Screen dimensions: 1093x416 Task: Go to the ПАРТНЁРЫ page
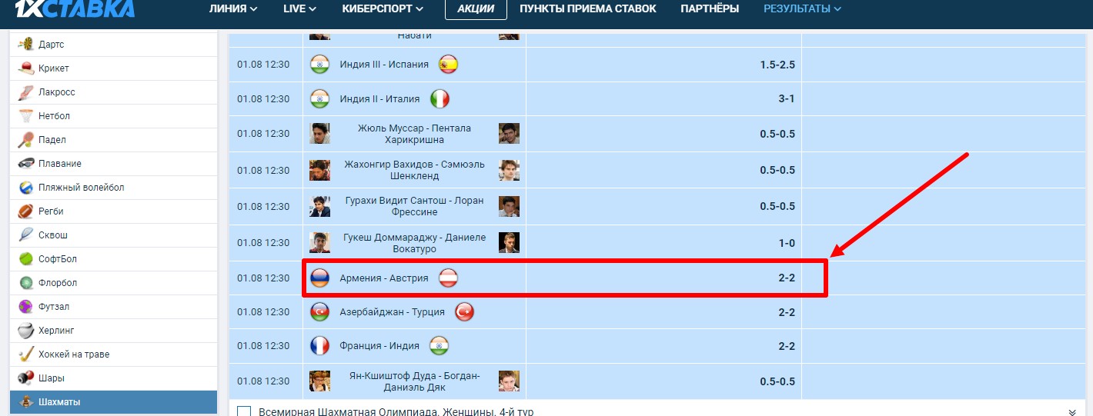tap(710, 9)
